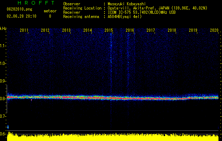This screenshot has width=222, height=141.
Task: Click the Receiving antenna label
Action: (x=81, y=17)
